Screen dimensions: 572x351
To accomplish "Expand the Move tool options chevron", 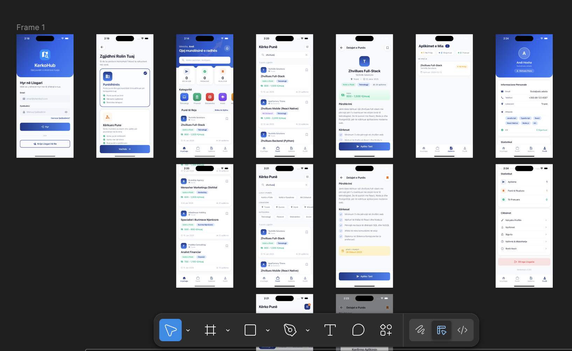I will 188,330.
